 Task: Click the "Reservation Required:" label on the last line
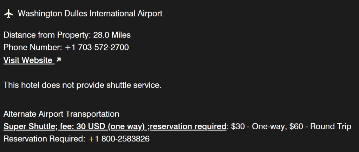point(44,139)
